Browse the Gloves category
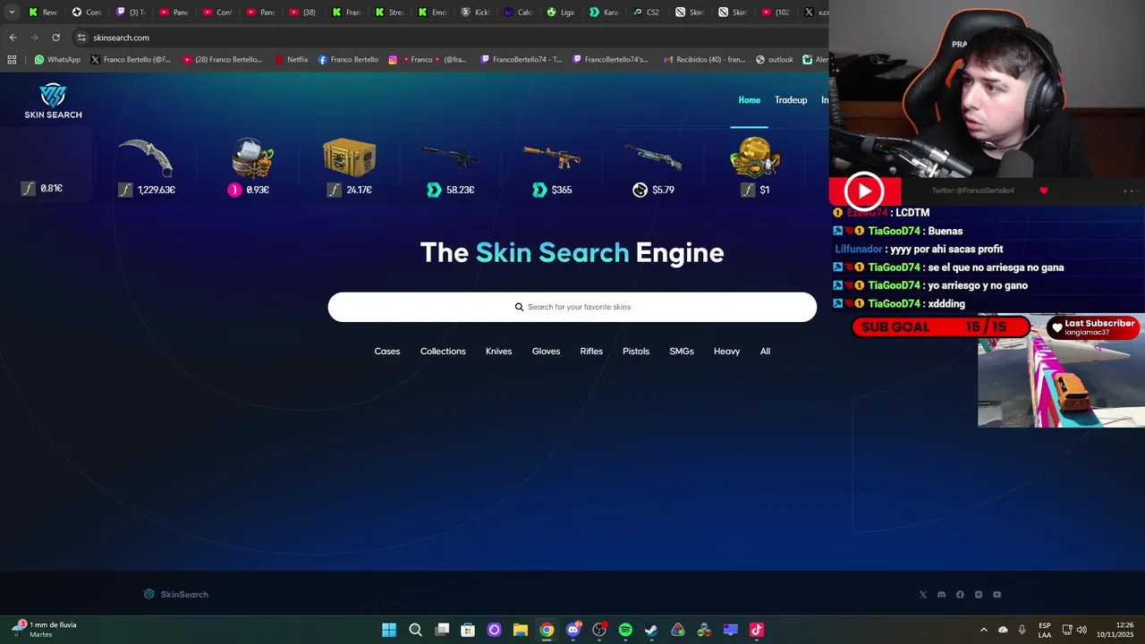This screenshot has width=1145, height=644. click(546, 352)
